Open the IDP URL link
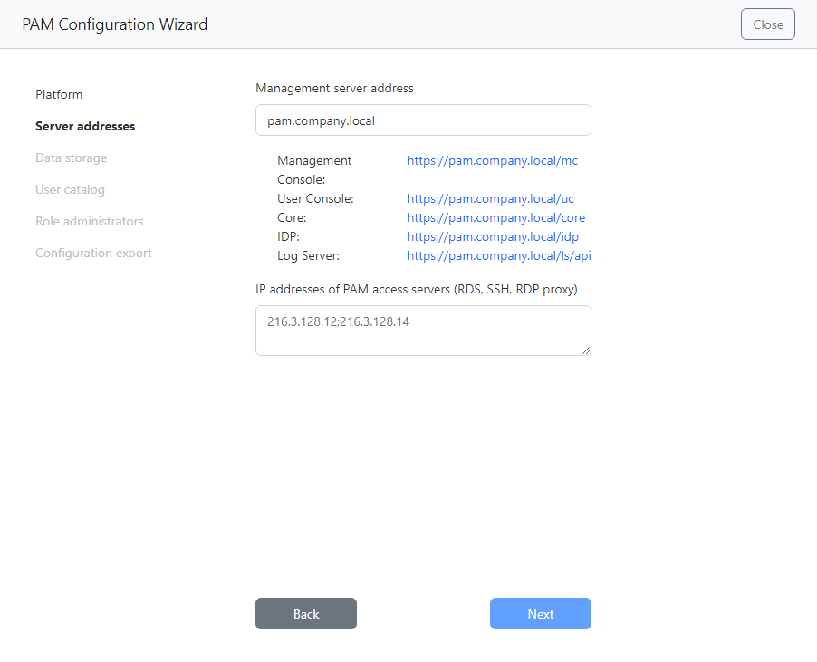817x662 pixels. coord(492,236)
